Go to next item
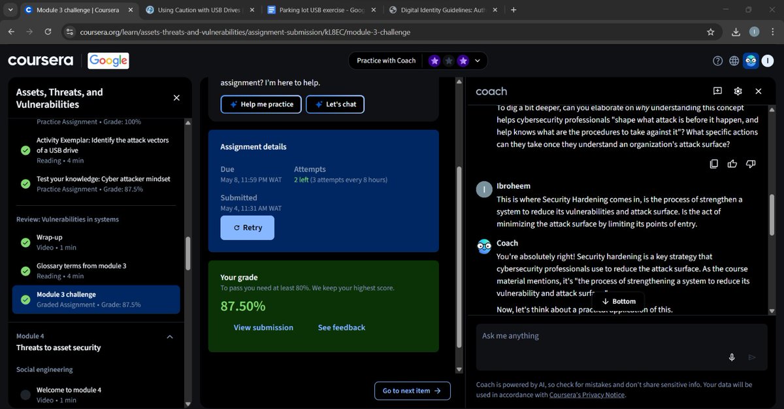Image resolution: width=784 pixels, height=409 pixels. coord(412,391)
